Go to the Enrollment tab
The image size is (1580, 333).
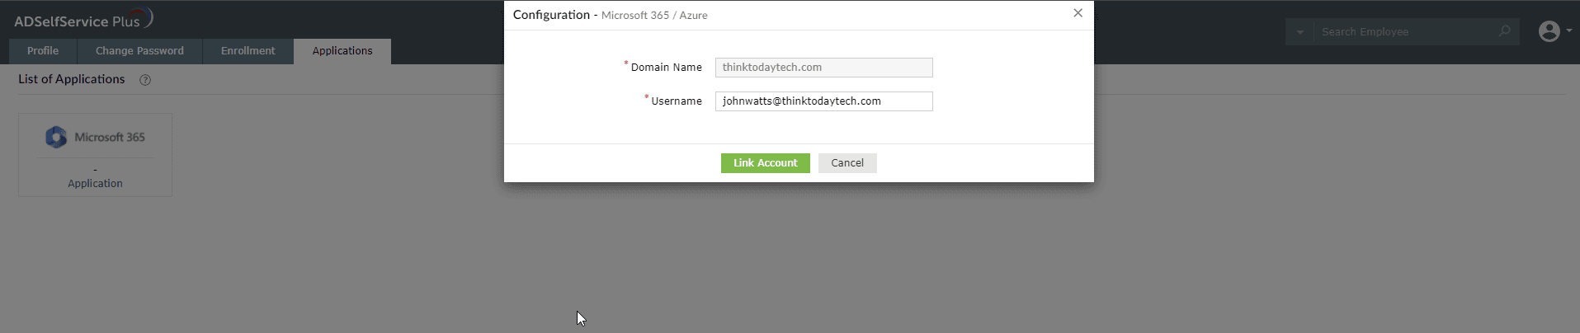click(x=248, y=51)
